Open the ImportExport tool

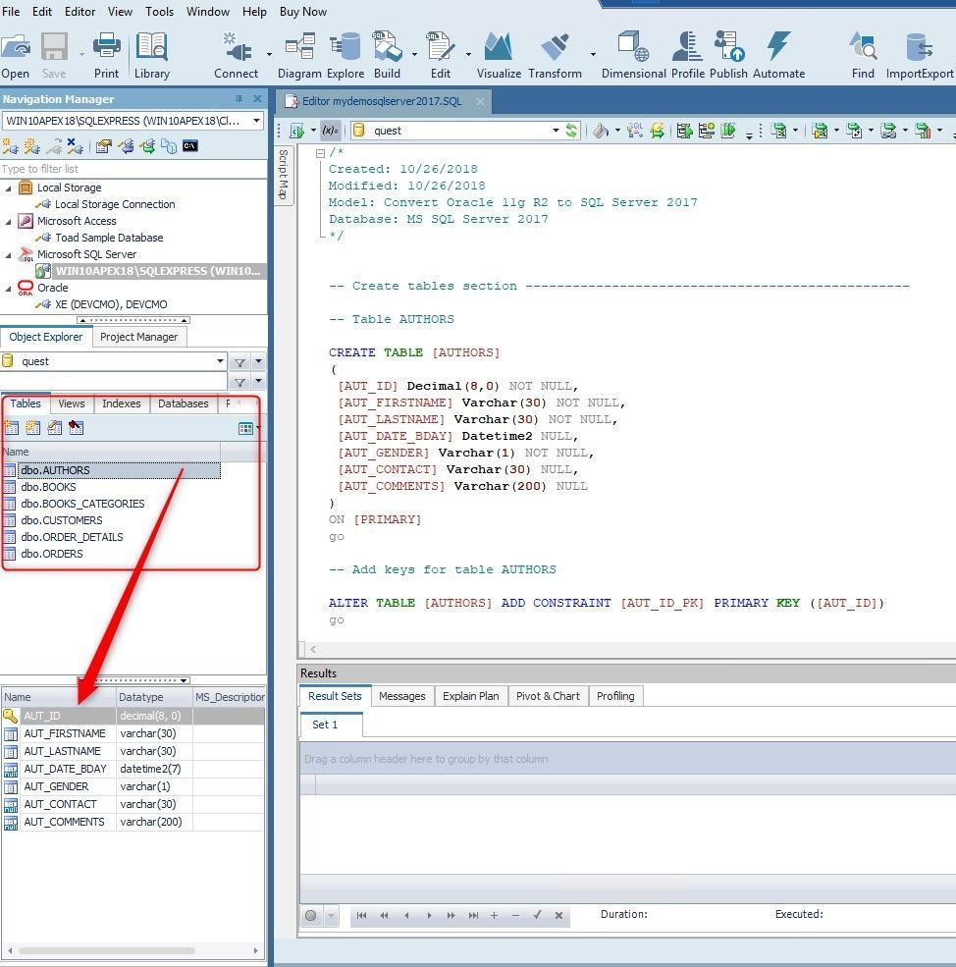(920, 56)
